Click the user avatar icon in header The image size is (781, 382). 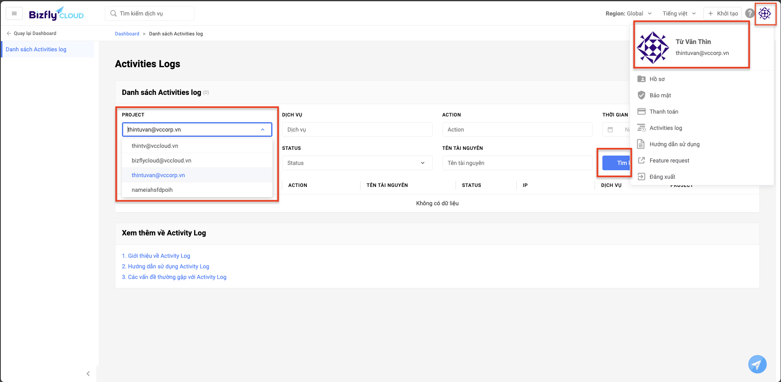(765, 13)
